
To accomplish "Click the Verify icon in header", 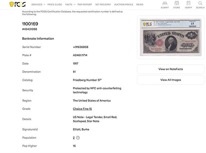I will coord(188,3).
